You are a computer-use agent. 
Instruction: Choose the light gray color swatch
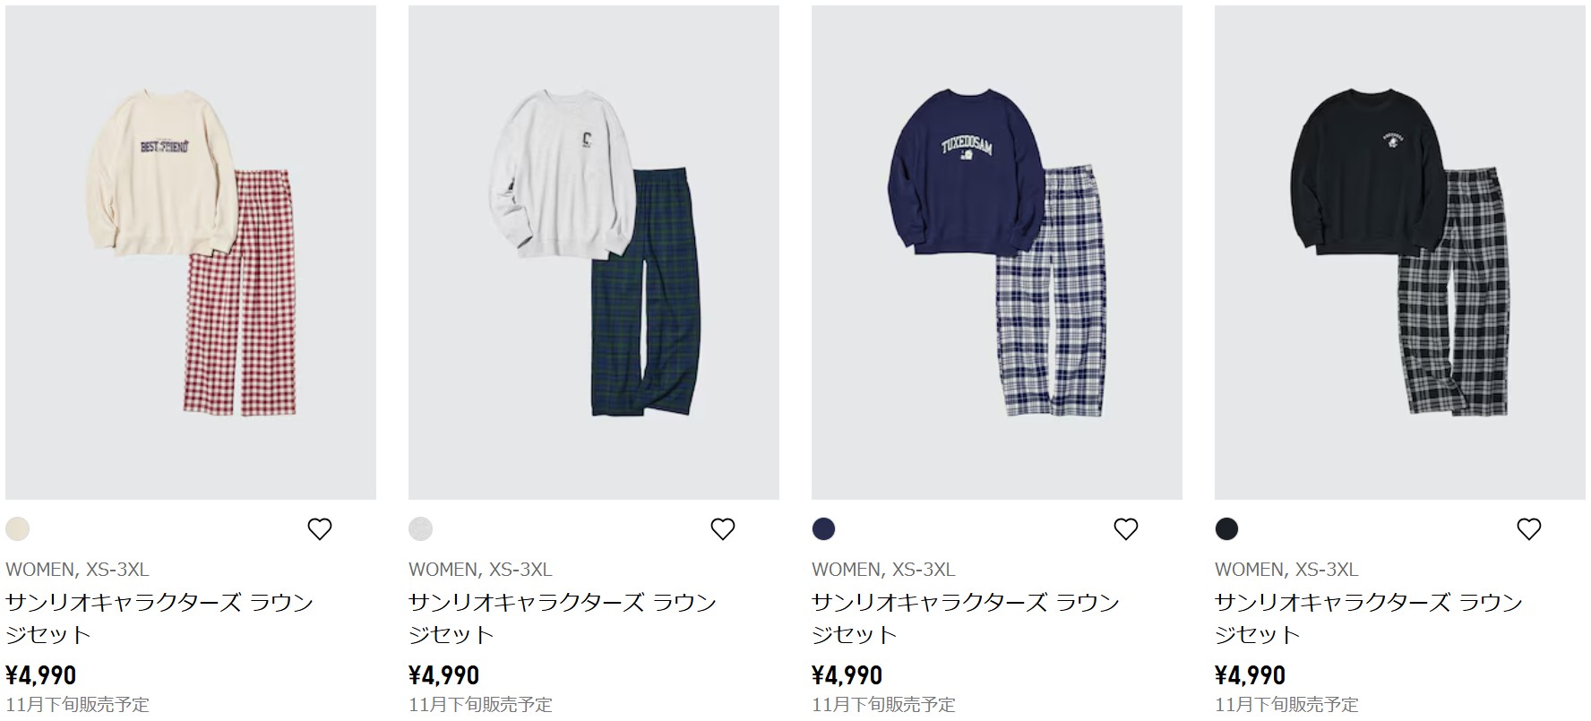(421, 529)
